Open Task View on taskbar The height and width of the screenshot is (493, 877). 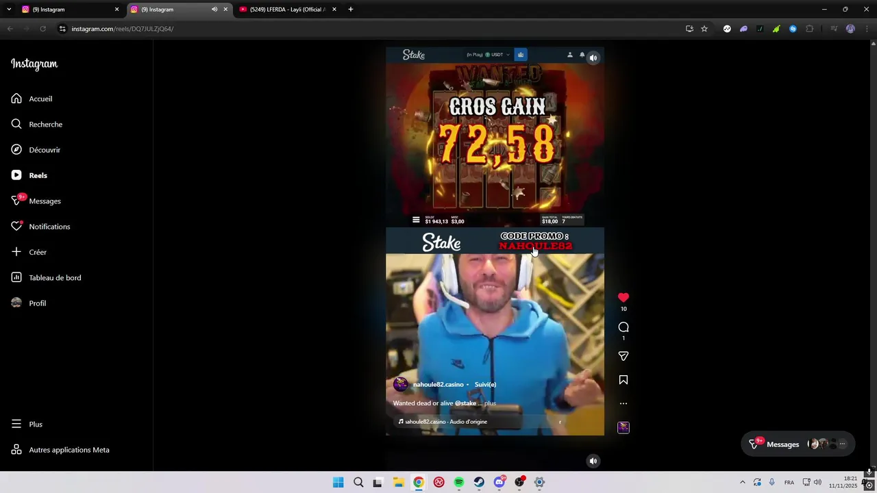378,482
